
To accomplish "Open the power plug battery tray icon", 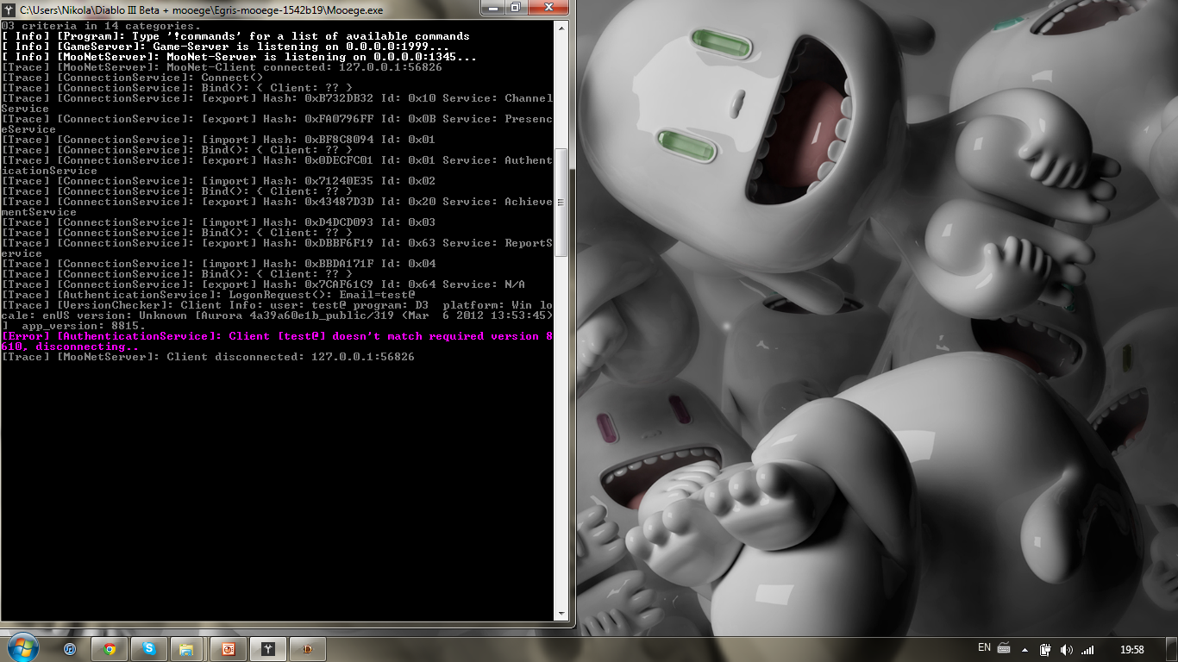I will (1046, 650).
